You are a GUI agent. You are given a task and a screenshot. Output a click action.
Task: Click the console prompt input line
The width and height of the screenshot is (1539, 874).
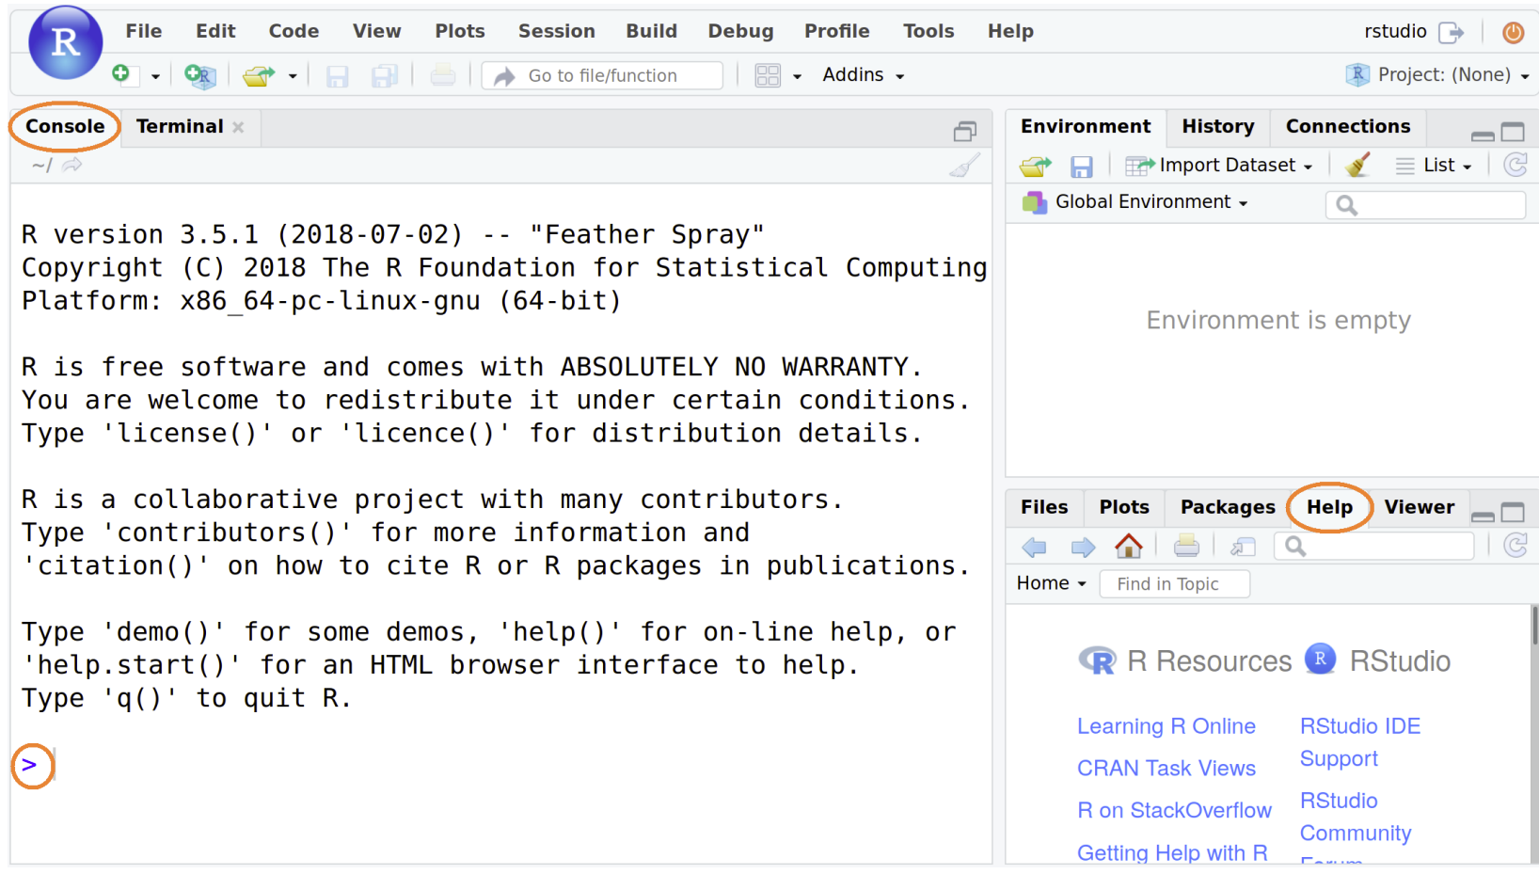pos(508,764)
